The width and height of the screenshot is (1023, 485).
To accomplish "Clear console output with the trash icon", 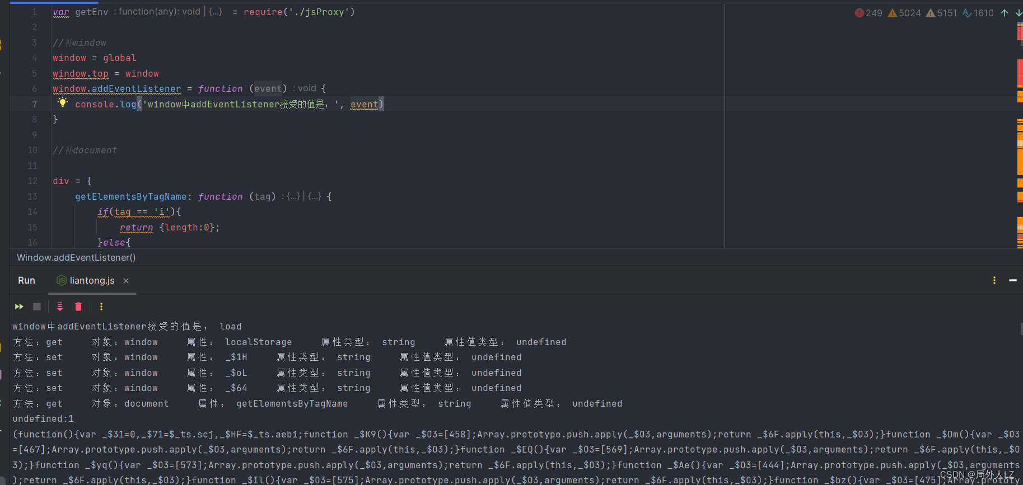I will 78,307.
